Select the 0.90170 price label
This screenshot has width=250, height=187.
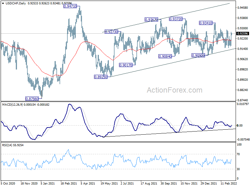pos(126,65)
